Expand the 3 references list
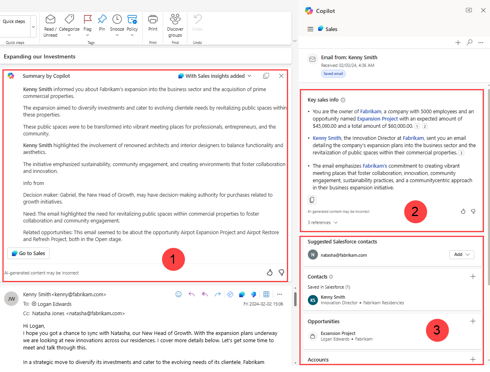The height and width of the screenshot is (372, 490). pos(323,222)
